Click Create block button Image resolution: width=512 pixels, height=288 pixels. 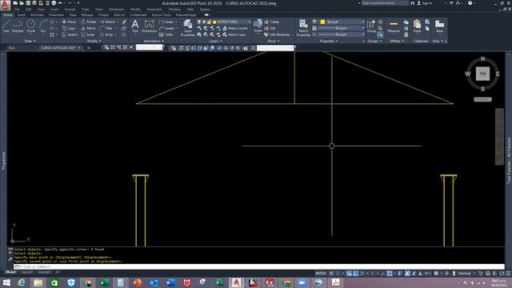click(x=272, y=22)
